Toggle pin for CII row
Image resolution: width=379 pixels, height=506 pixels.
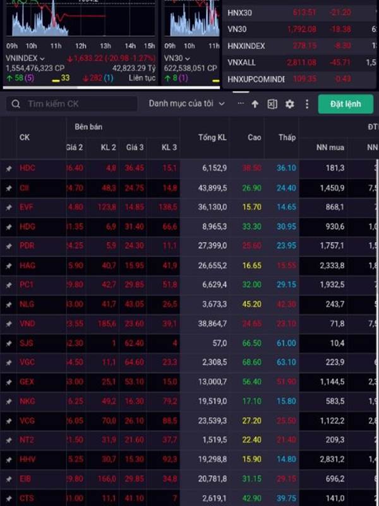(9, 188)
